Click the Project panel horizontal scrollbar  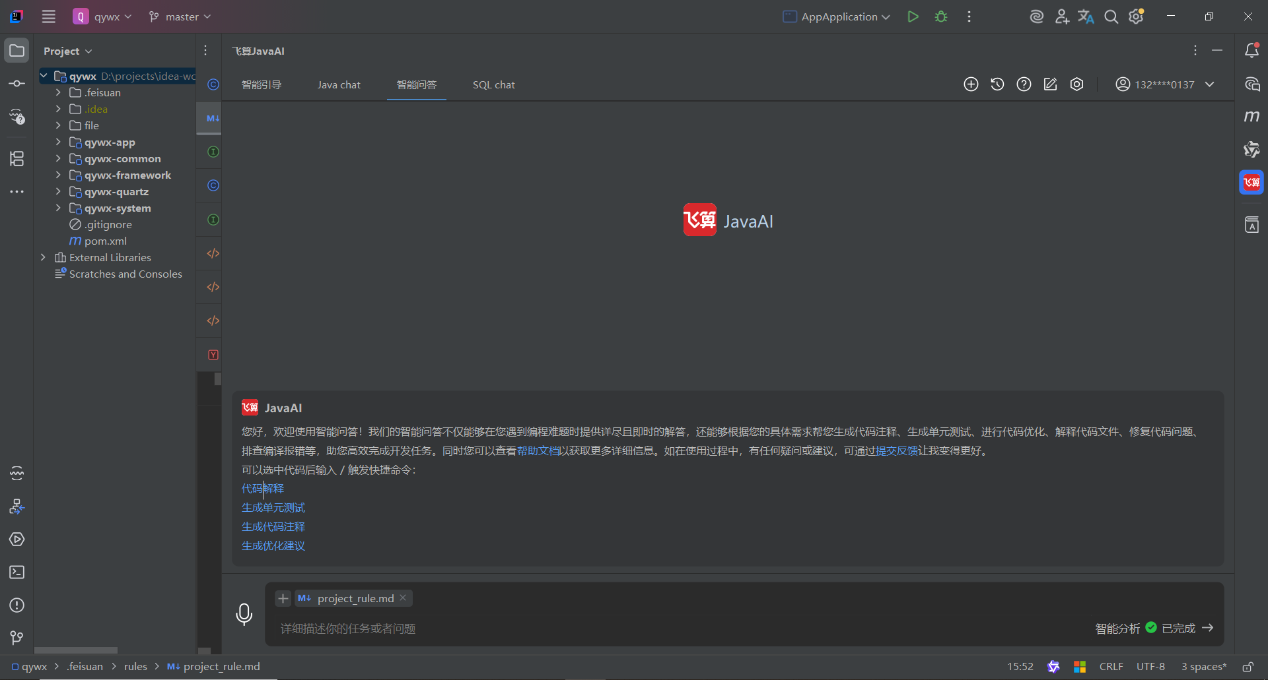pyautogui.click(x=76, y=650)
